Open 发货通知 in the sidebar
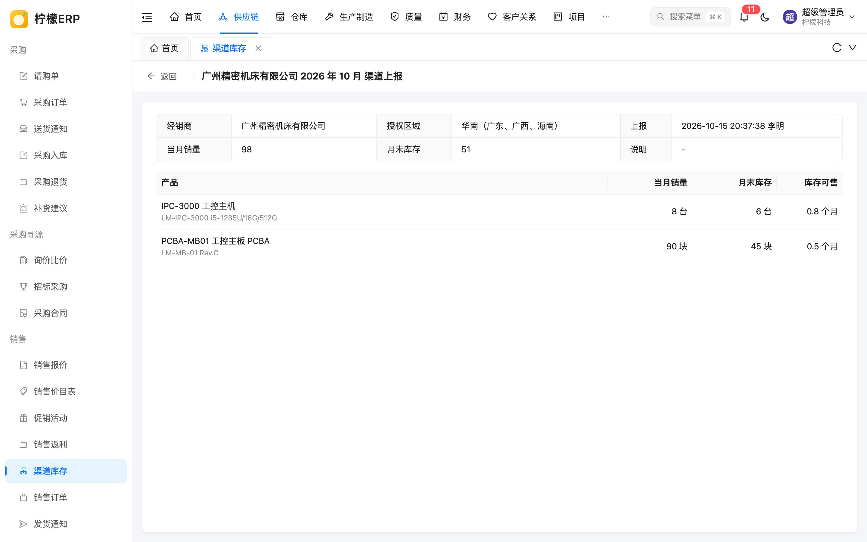The image size is (867, 542). (x=66, y=524)
